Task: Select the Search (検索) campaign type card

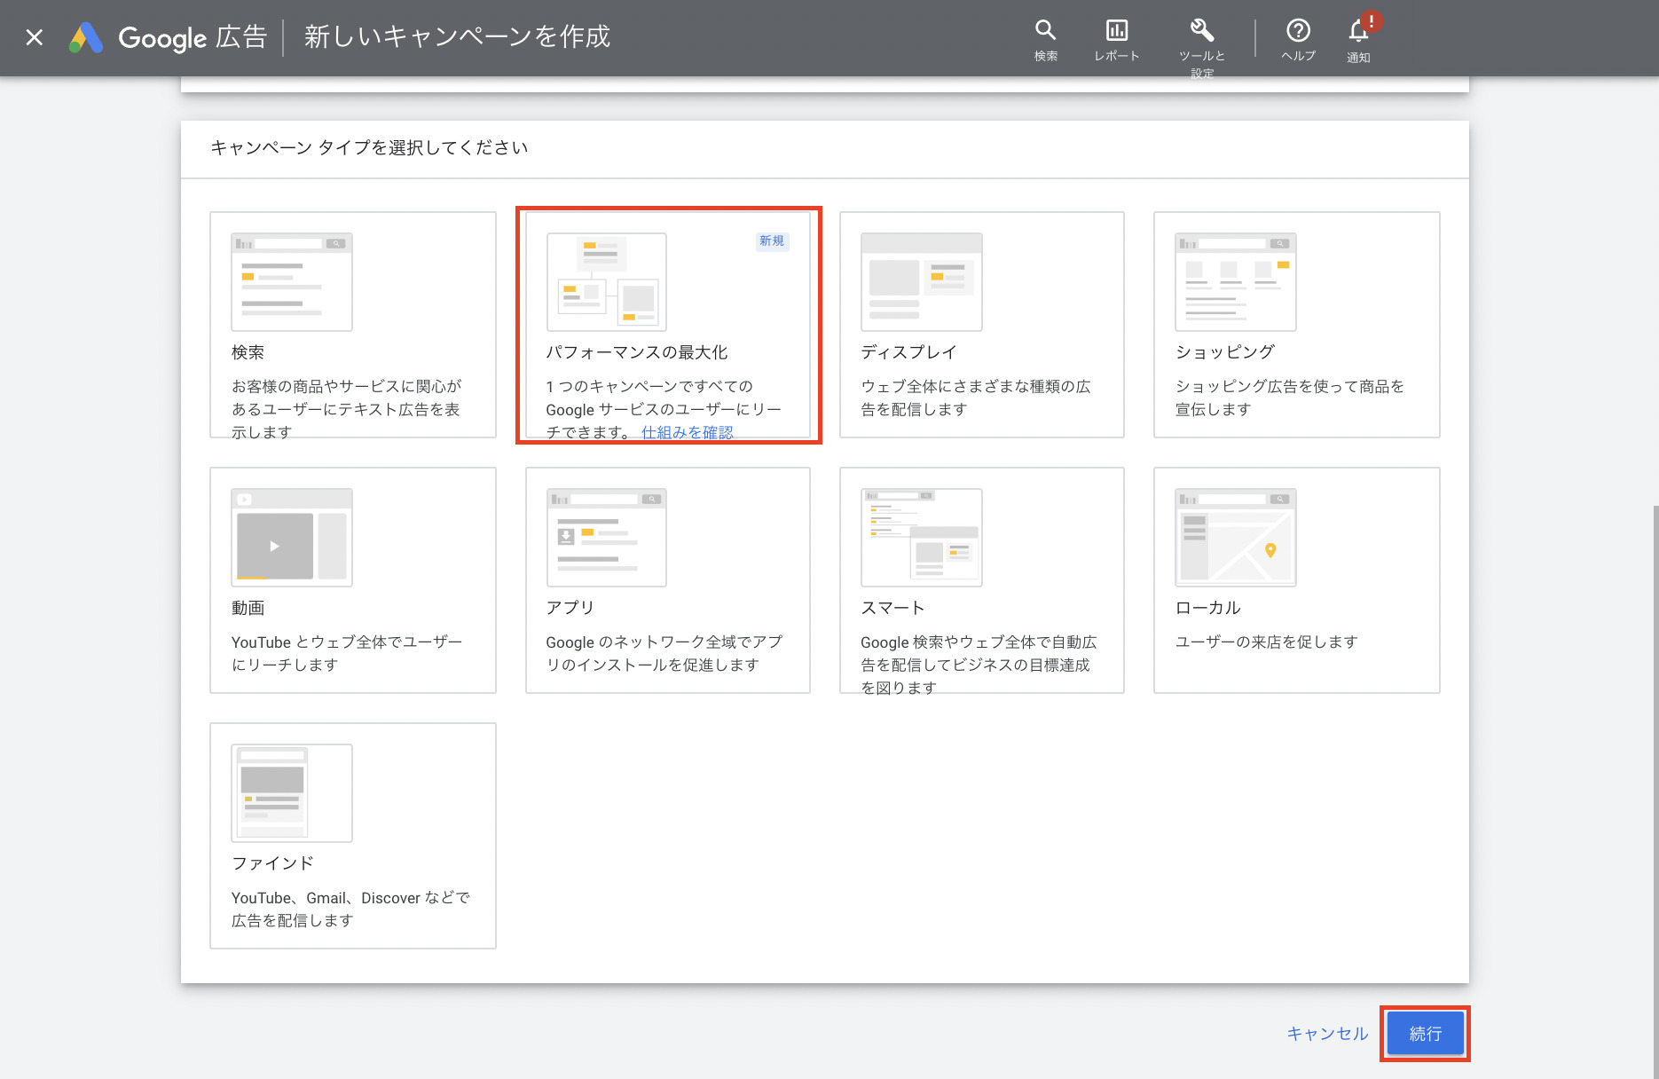Action: pyautogui.click(x=352, y=325)
